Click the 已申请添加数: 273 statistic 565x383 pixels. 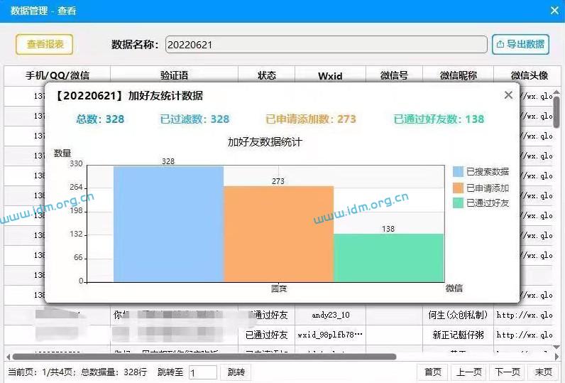(x=311, y=119)
